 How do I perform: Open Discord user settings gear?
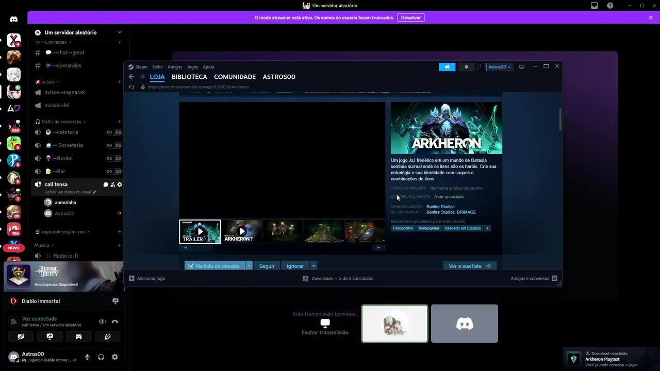(x=115, y=357)
